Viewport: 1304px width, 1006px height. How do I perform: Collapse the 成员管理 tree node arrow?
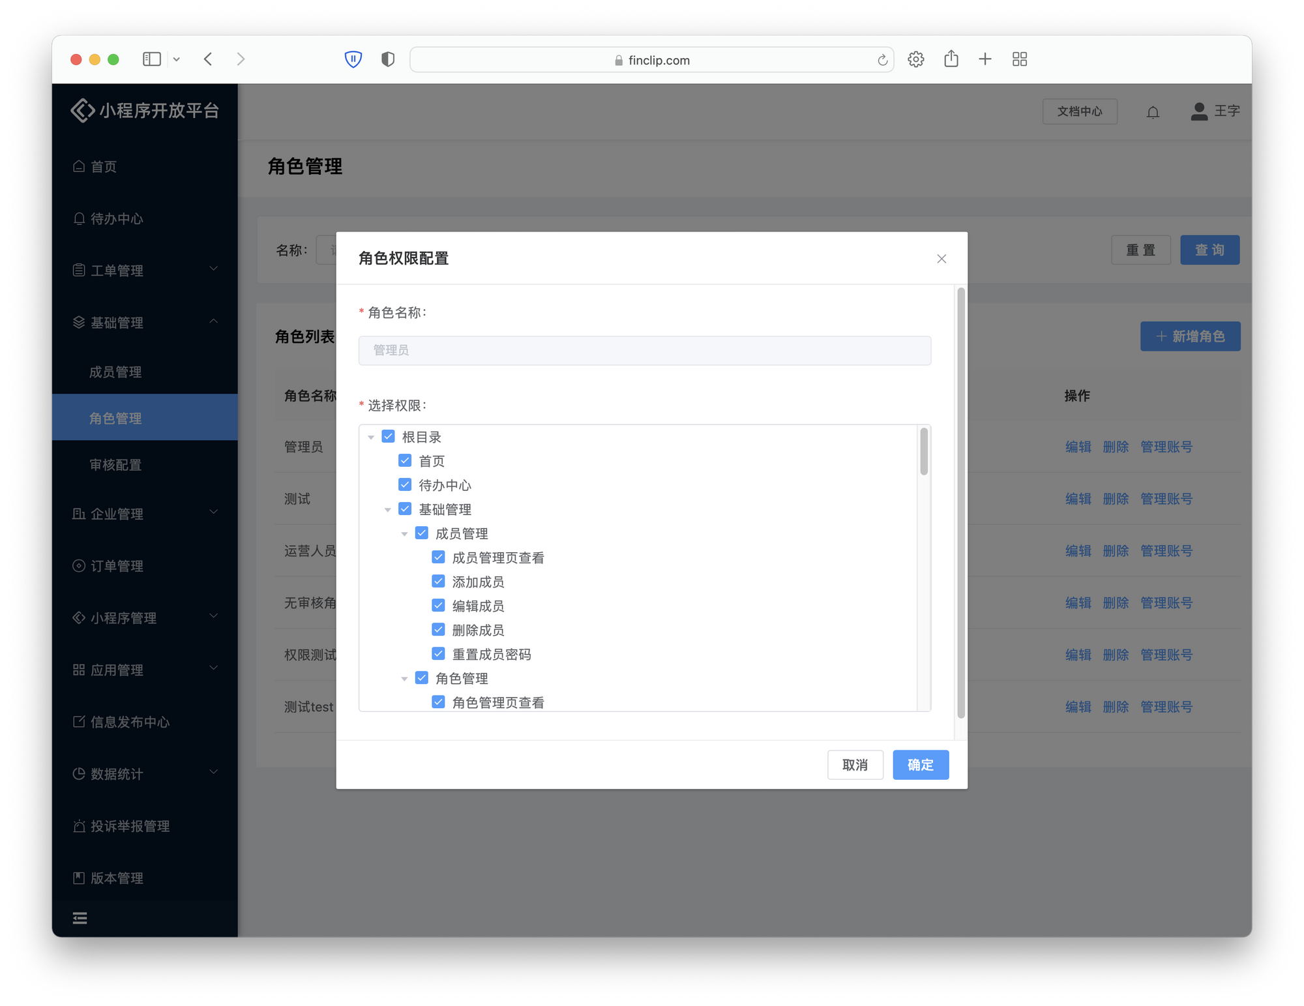[405, 534]
